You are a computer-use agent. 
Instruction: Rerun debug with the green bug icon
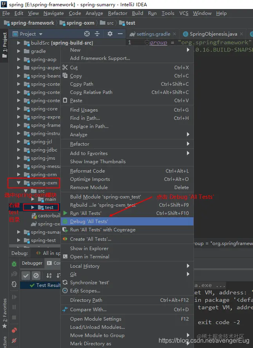click(14, 264)
